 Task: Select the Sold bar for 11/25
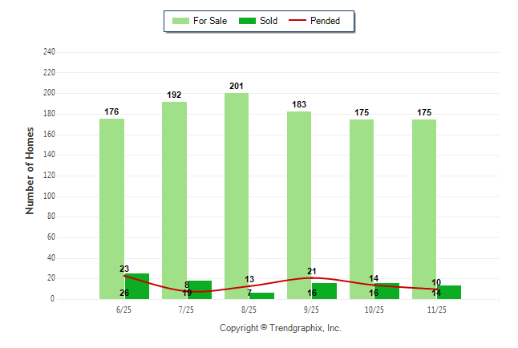[x=449, y=293]
